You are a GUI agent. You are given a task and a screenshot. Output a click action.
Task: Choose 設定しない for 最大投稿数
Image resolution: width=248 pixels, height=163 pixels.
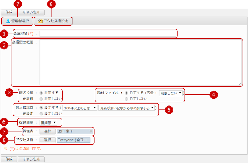(41, 114)
